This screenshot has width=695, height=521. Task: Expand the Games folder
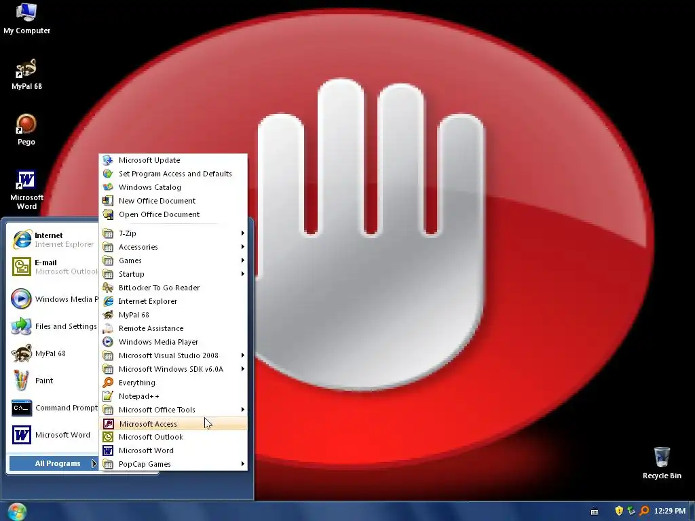point(173,260)
